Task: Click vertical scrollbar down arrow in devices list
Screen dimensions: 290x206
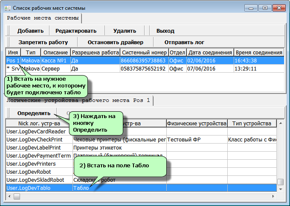Action: [280, 188]
